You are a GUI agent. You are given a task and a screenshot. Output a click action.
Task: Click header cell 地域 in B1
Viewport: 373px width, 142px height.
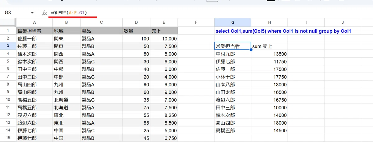click(x=66, y=31)
